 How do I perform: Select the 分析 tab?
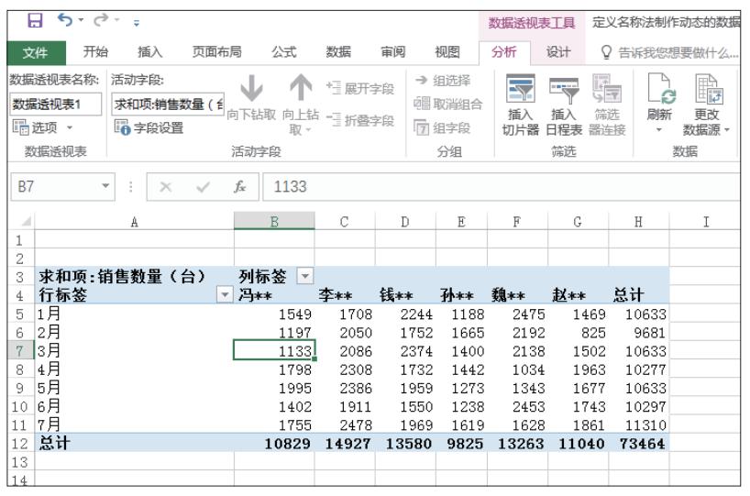point(503,52)
